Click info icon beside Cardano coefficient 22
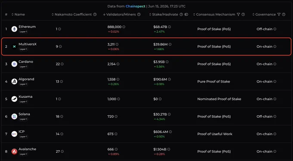Image resolution: width=293 pixels, height=161 pixels. (x=62, y=64)
